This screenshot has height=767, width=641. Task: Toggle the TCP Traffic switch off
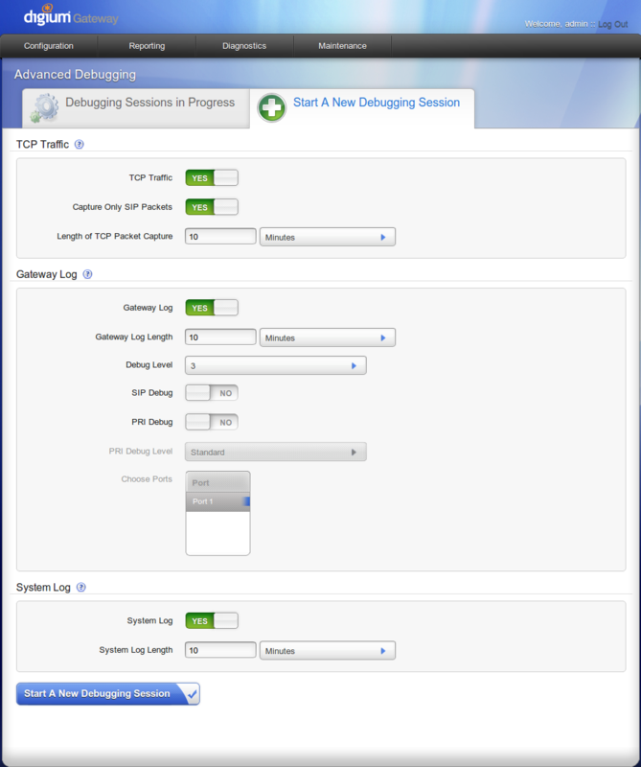(x=212, y=178)
